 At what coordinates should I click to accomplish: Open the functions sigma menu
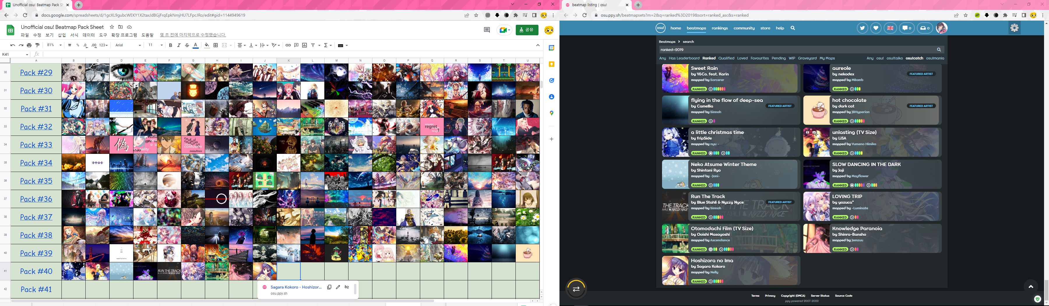pyautogui.click(x=328, y=45)
